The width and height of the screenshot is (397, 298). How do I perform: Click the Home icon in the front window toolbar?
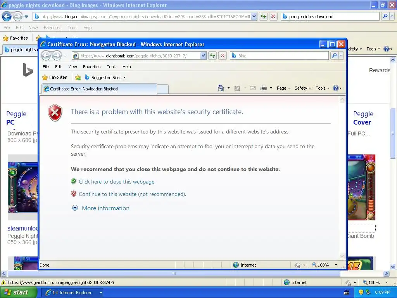221,88
